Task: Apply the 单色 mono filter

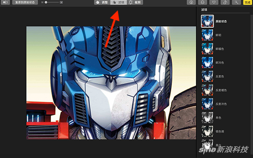Action: tap(207, 117)
